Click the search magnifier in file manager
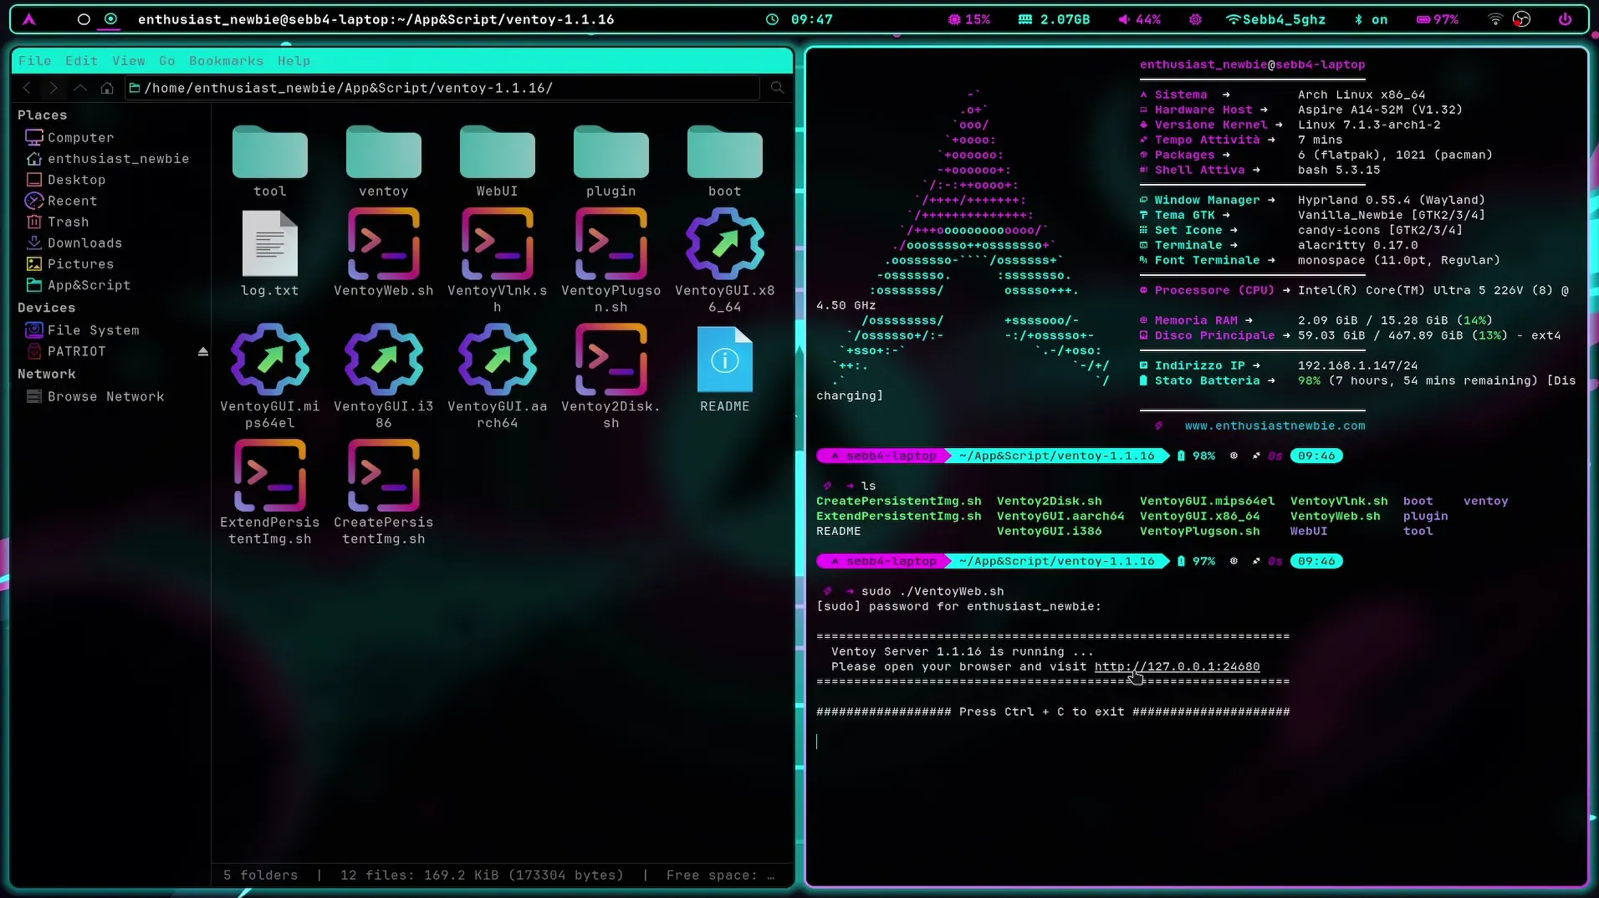 click(777, 88)
